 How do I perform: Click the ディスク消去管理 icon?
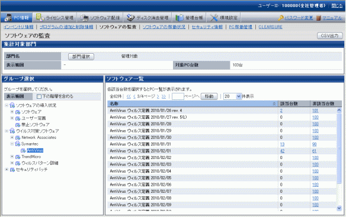point(130,18)
